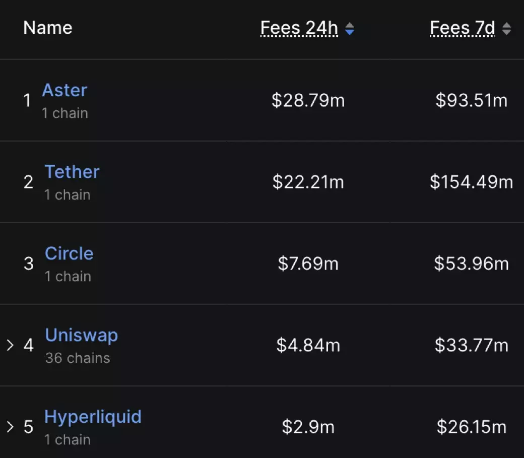The image size is (524, 458).
Task: Click Hyperliquid's $26.15m 7d fee cell
Action: pos(471,427)
